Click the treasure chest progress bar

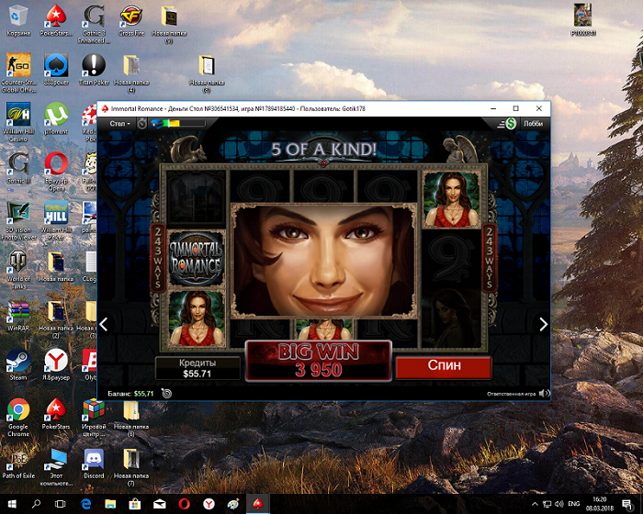179,123
